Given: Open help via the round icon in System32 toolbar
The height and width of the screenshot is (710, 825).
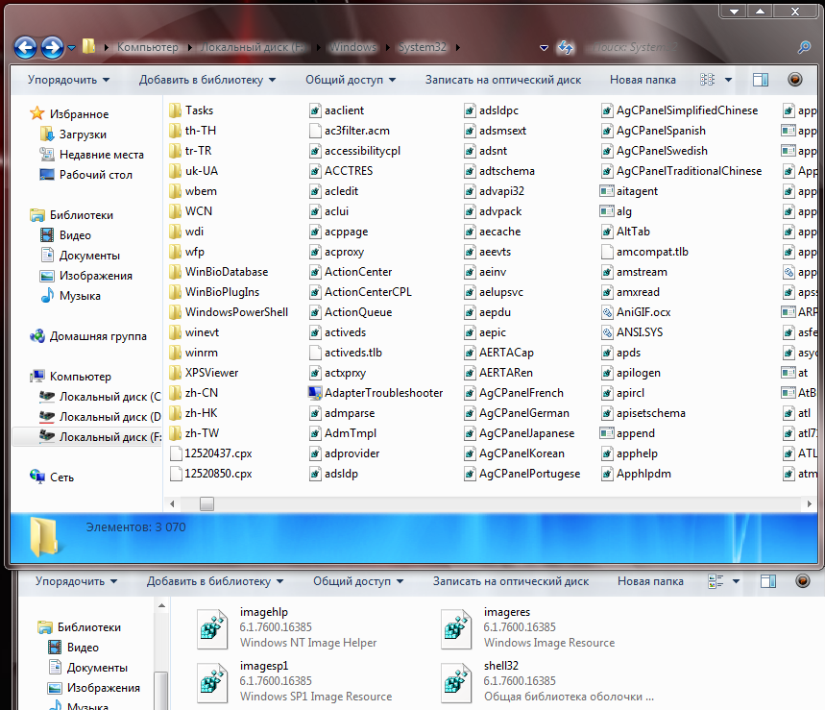Looking at the screenshot, I should coord(795,80).
